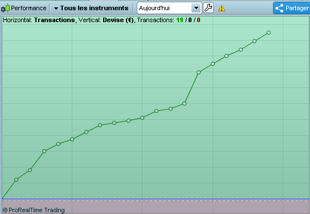Image resolution: width=310 pixels, height=214 pixels.
Task: Click the bold Transactions axis label
Action: pyautogui.click(x=54, y=20)
